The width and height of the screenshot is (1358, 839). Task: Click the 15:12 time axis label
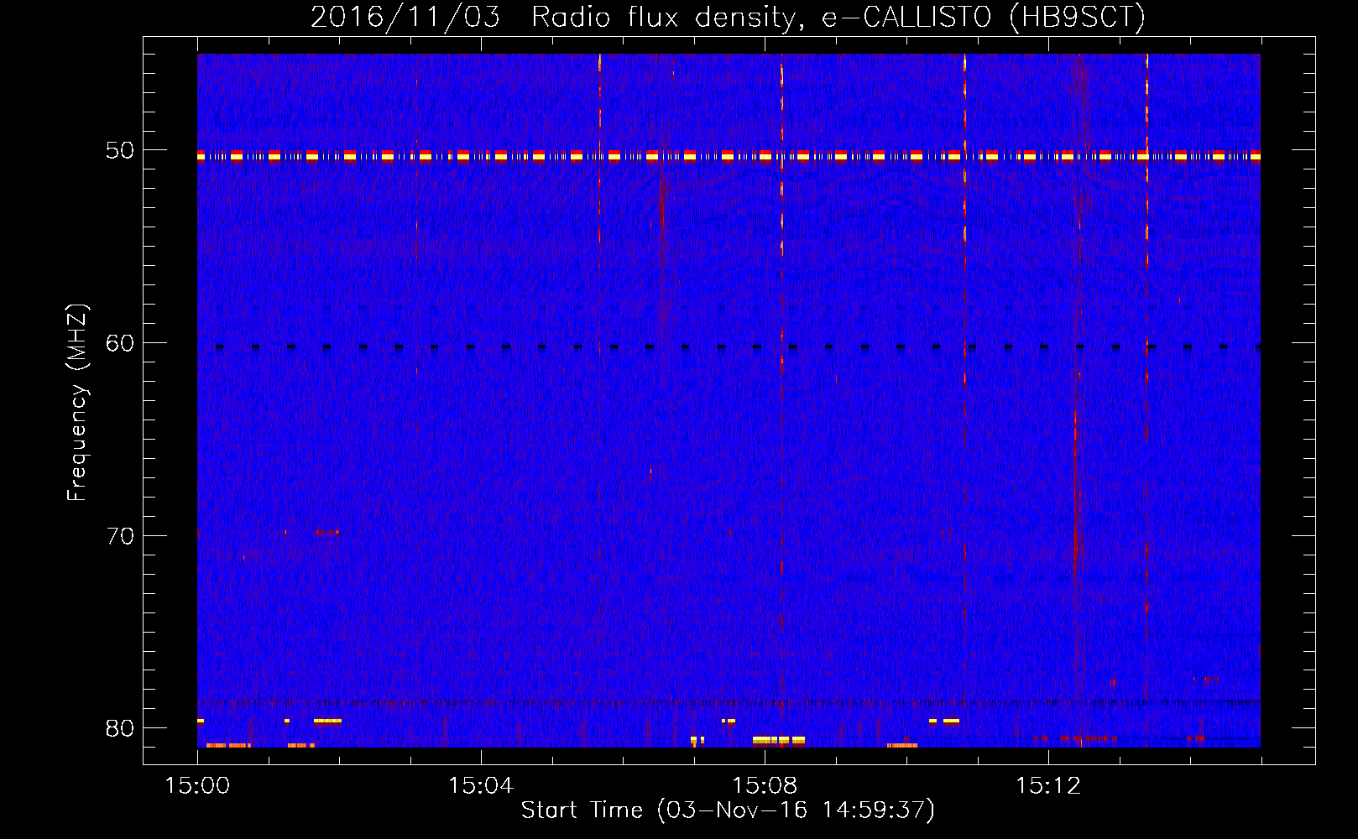click(x=1048, y=786)
